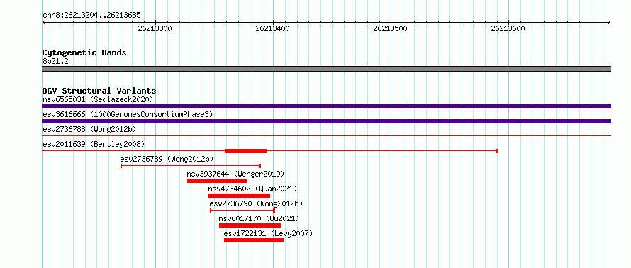The image size is (631, 268).
Task: Select the nsv3937644 red variant bar
Action: coord(217,181)
